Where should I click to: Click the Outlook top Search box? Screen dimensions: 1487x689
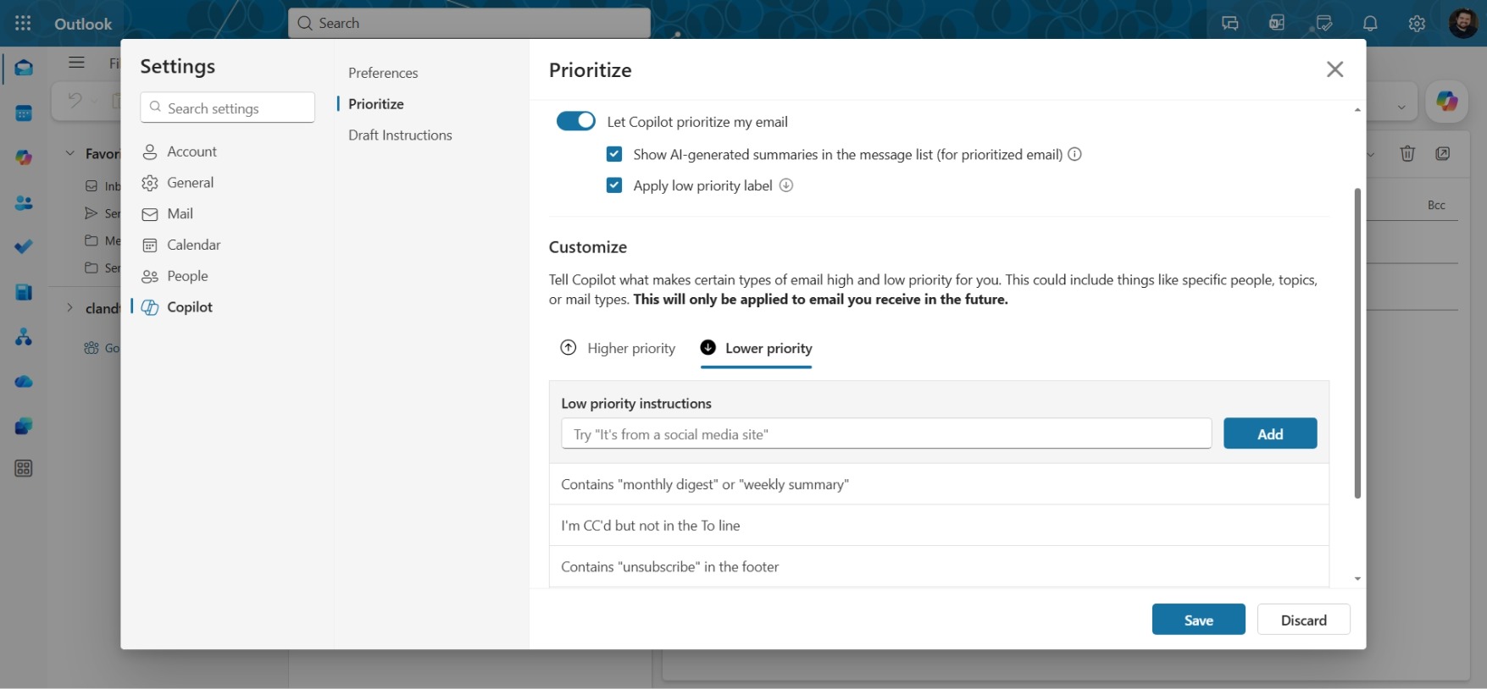[x=469, y=23]
